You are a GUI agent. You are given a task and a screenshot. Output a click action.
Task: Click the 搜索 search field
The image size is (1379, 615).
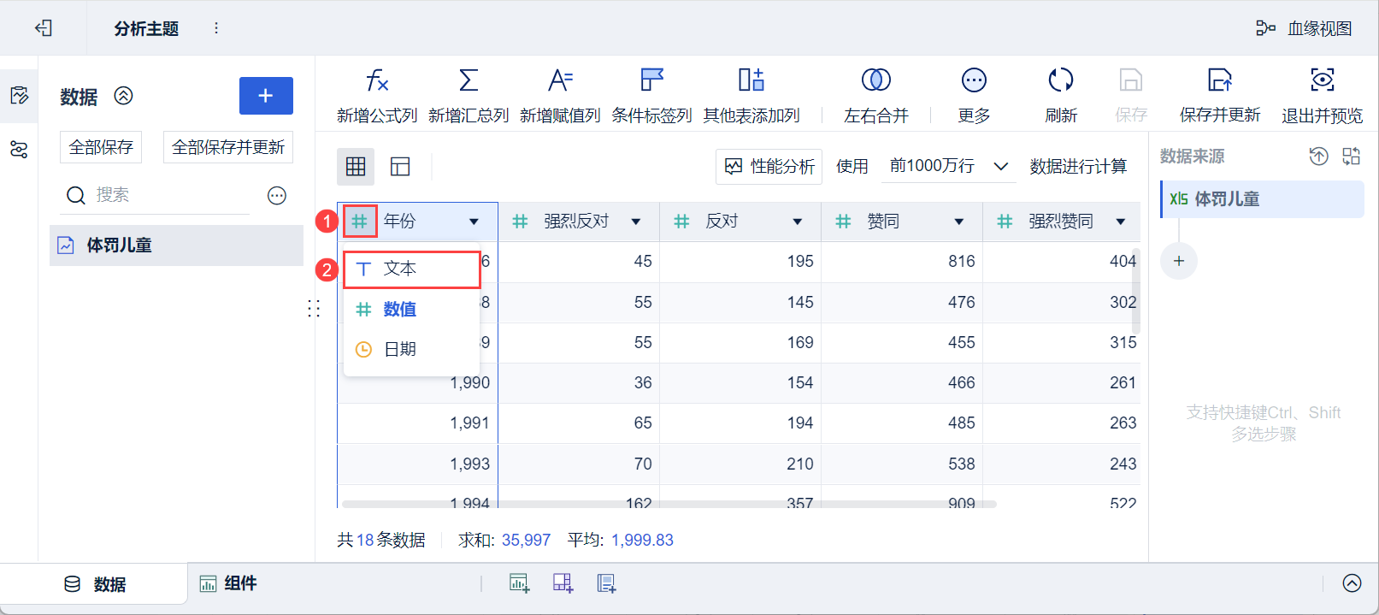coord(171,195)
